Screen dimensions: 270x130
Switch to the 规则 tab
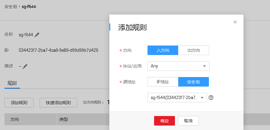12,83
